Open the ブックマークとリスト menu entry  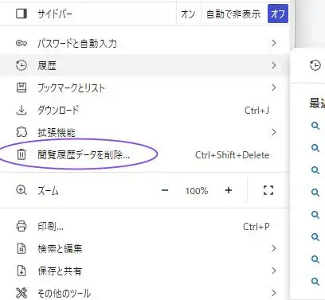pos(144,88)
